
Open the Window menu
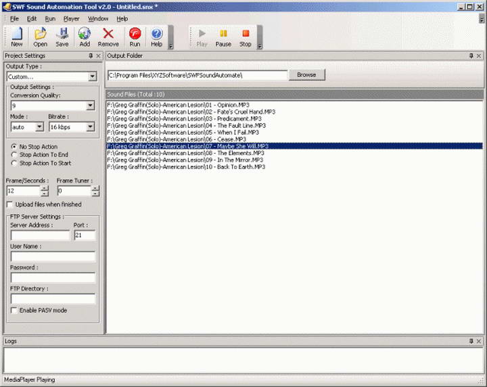point(98,19)
